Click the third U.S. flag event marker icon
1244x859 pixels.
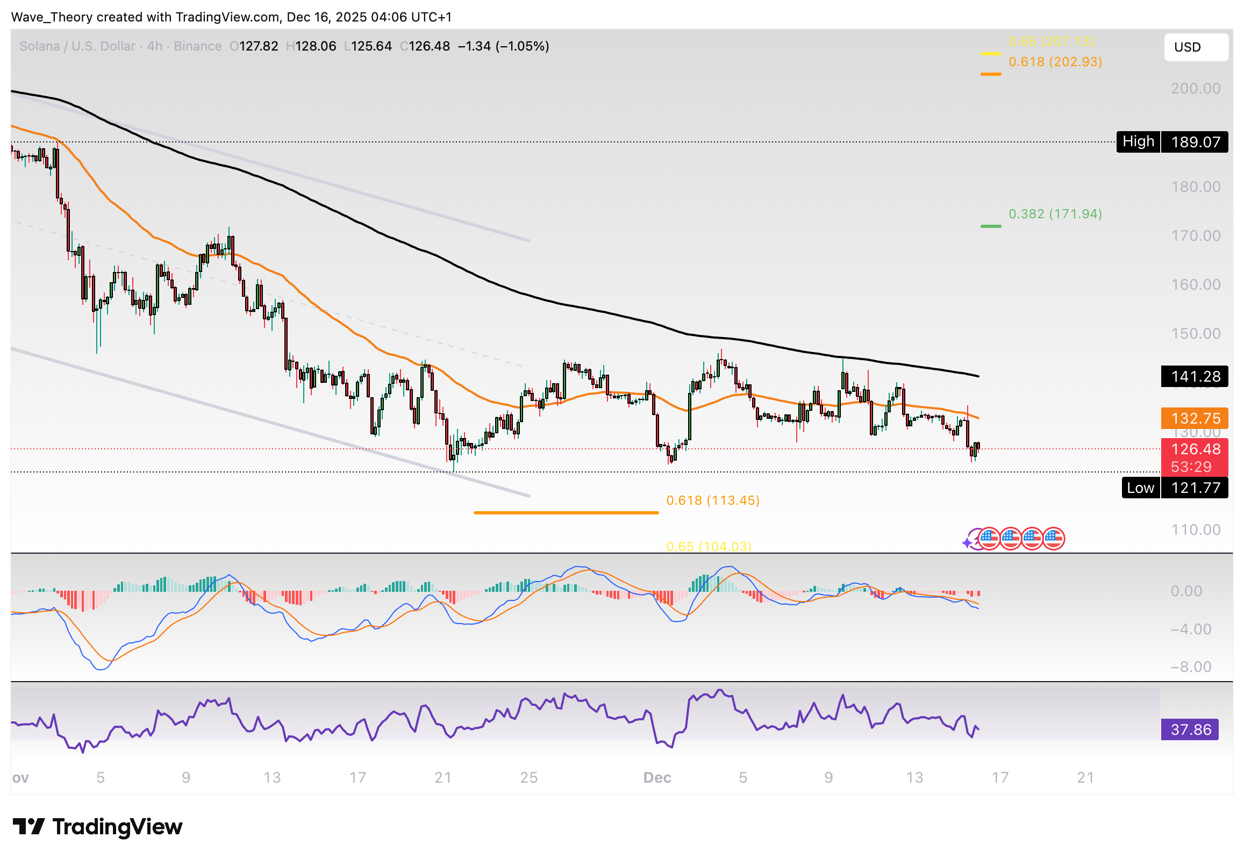coord(1032,539)
